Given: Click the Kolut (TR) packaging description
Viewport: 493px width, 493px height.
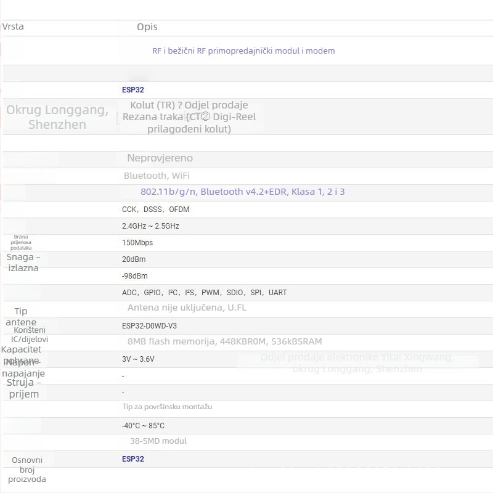Looking at the screenshot, I should tap(189, 116).
